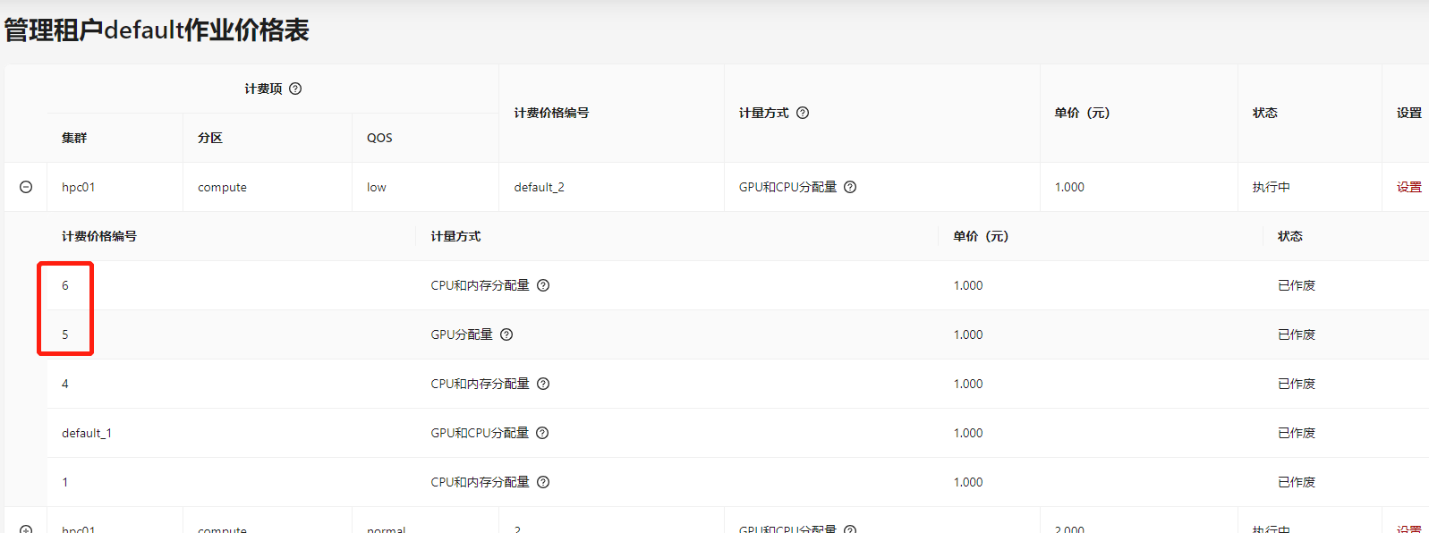Click help icon beside GPU分配量 in row 5
1429x533 pixels.
click(x=506, y=334)
